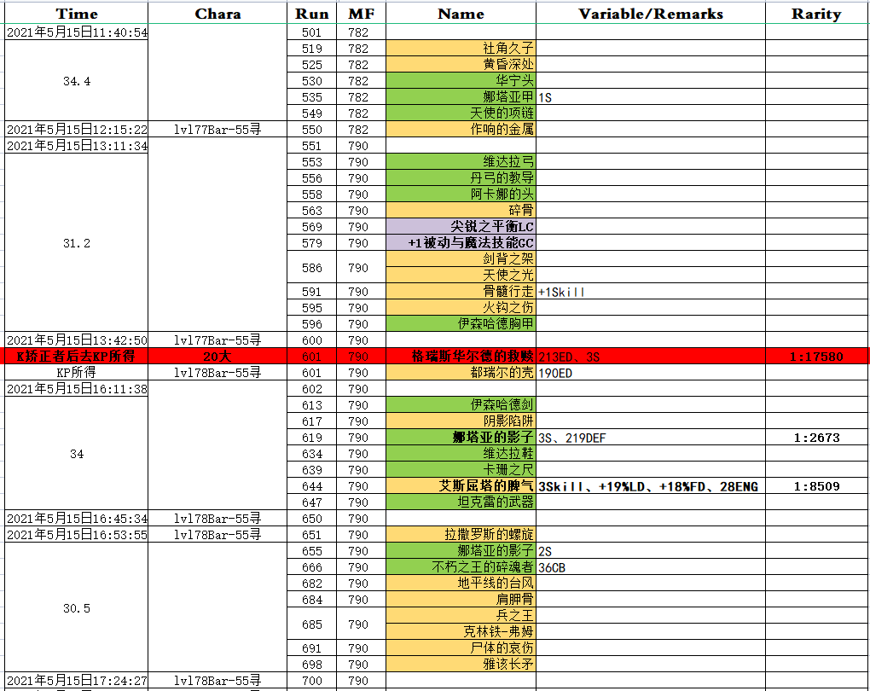Image resolution: width=870 pixels, height=691 pixels.
Task: Click the Variable/Remarks column header
Action: pyautogui.click(x=650, y=14)
